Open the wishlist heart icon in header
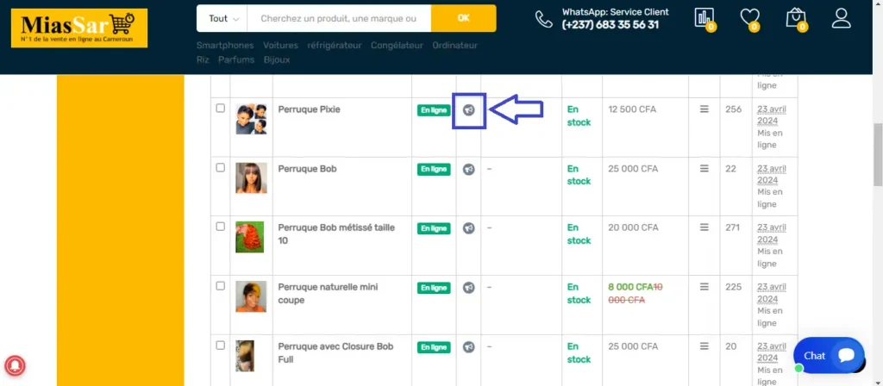This screenshot has height=386, width=883. point(751,18)
